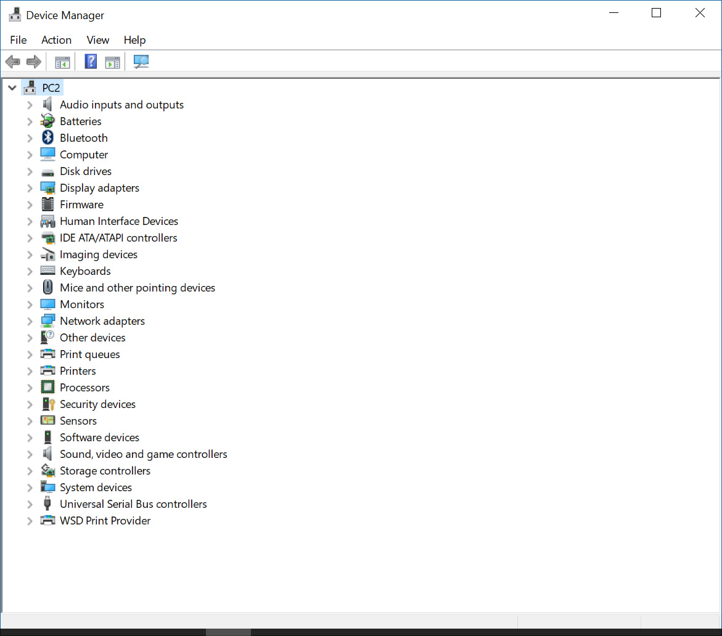Image resolution: width=722 pixels, height=636 pixels.
Task: Open the blue Help toolbar icon
Action: [91, 62]
